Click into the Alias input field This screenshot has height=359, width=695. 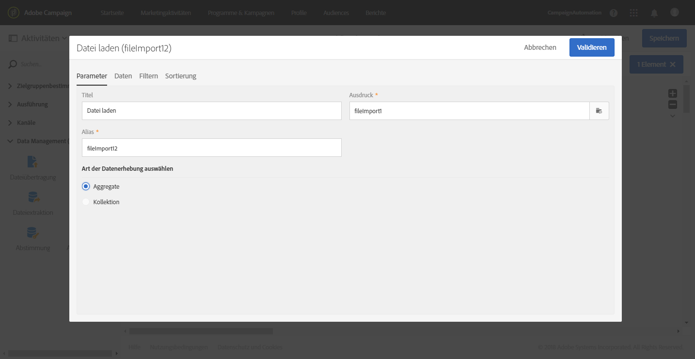212,148
